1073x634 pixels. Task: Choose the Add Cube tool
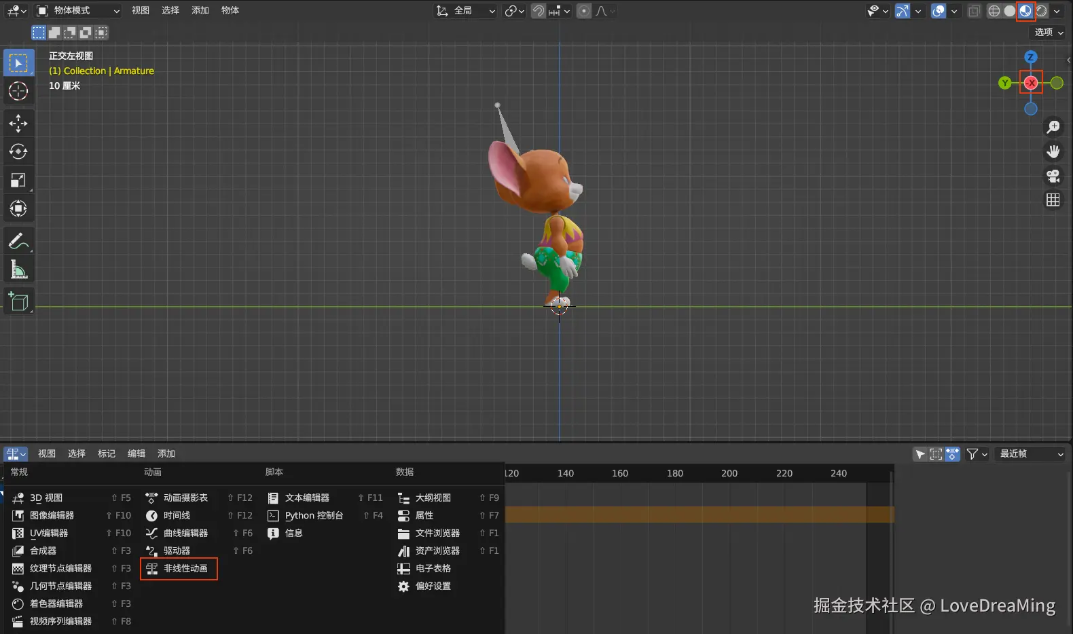click(18, 301)
